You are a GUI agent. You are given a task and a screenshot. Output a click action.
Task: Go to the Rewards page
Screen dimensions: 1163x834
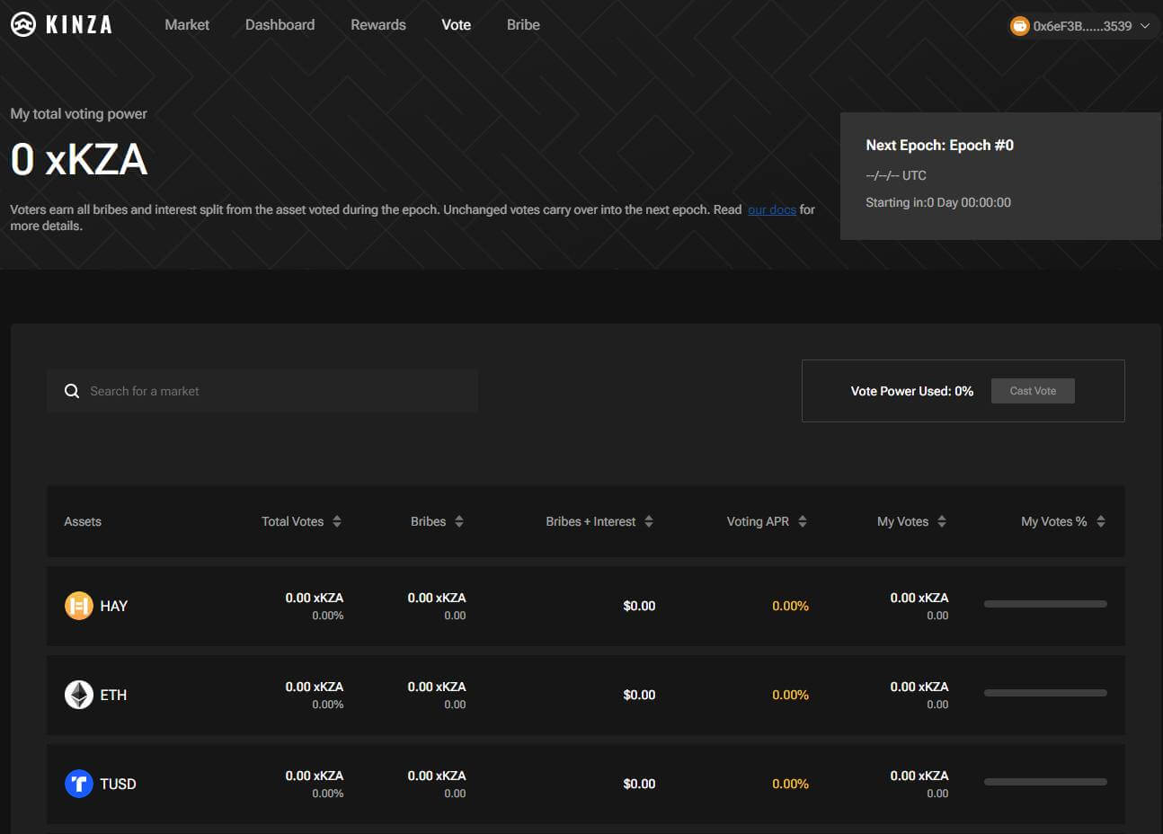point(378,25)
